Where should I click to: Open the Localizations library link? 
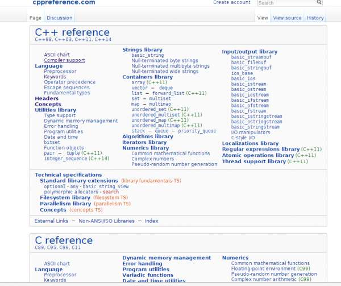pyautogui.click(x=250, y=143)
